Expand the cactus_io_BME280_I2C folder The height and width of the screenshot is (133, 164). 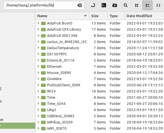point(38,42)
